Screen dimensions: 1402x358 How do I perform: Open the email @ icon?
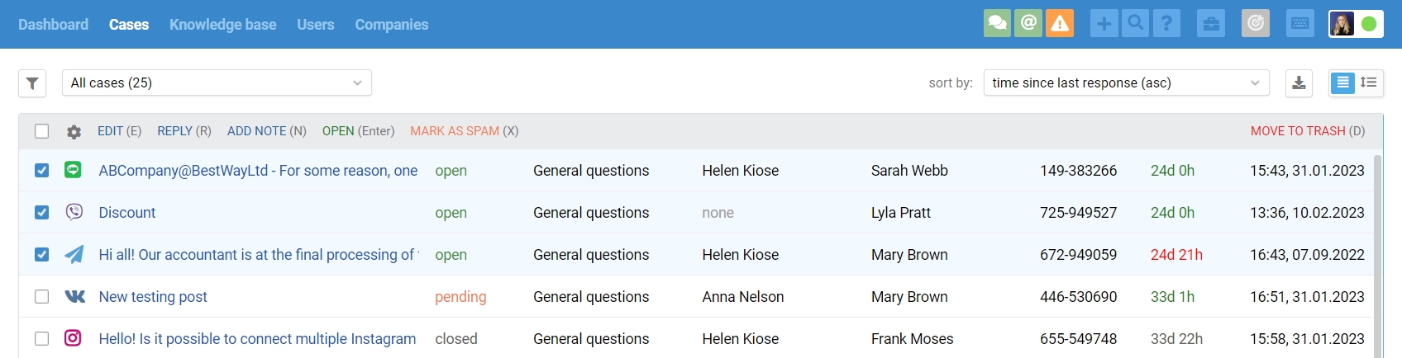[x=1028, y=23]
